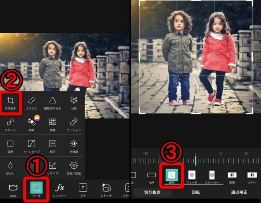
Task: Click the bottom-edge crop handle
Action: click(196, 113)
